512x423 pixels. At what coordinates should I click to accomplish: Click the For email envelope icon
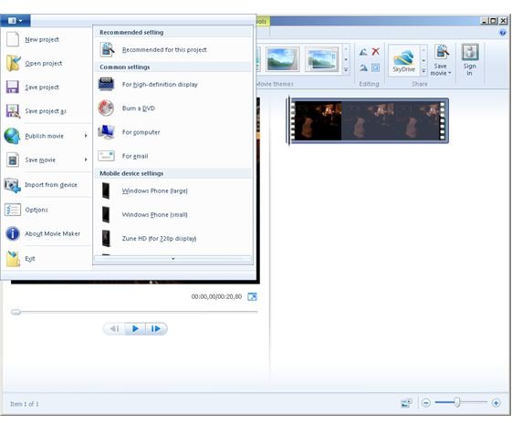106,156
